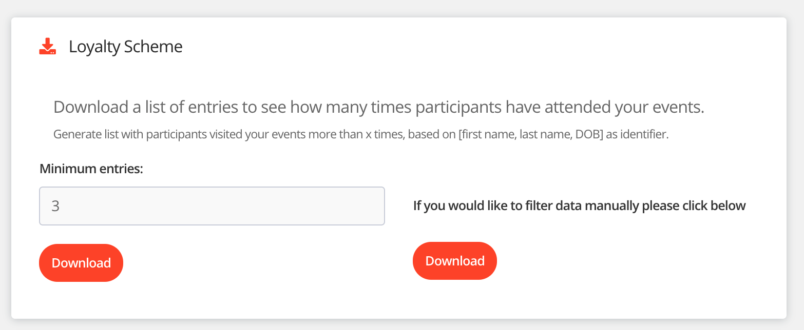
Task: Click the number 3 placeholder in field
Action: [55, 207]
